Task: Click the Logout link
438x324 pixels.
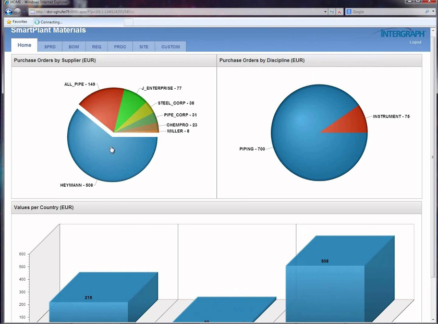Action: coord(415,42)
